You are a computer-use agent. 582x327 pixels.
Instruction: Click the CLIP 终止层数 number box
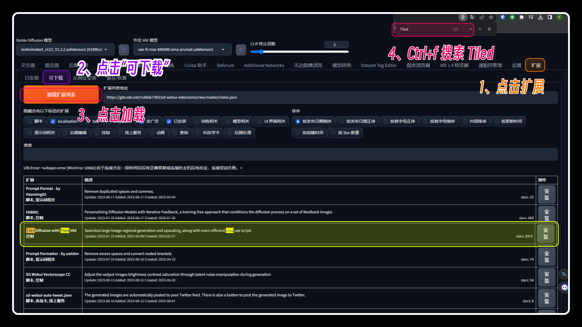336,45
